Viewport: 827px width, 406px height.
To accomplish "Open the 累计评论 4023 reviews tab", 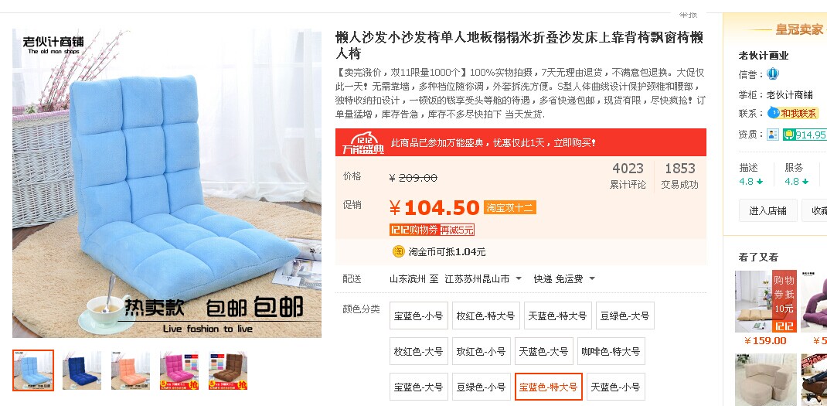I will click(x=628, y=176).
